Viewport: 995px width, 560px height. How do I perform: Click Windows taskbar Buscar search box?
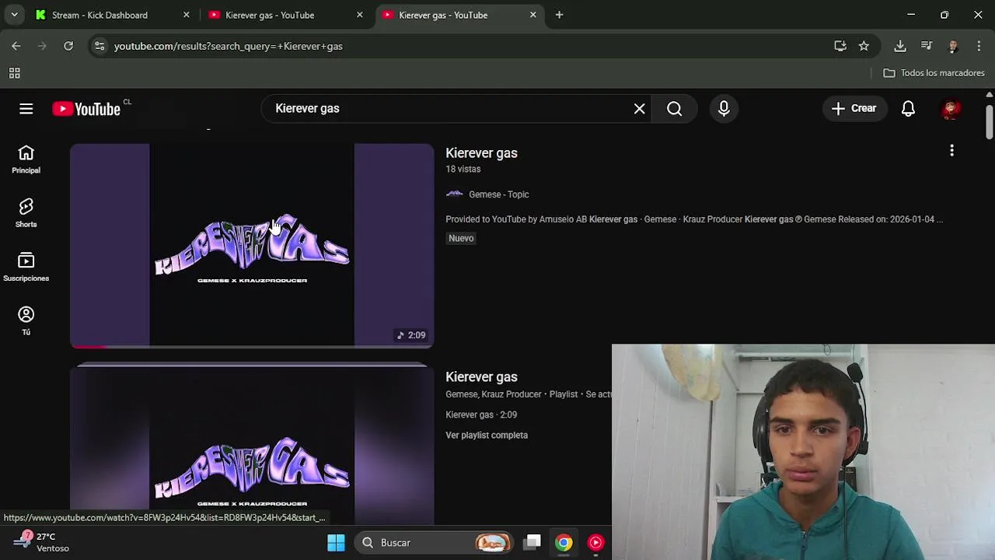coord(435,543)
